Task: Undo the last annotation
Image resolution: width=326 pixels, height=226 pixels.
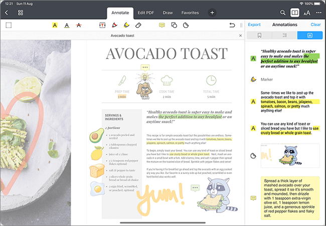Action: 232,25
